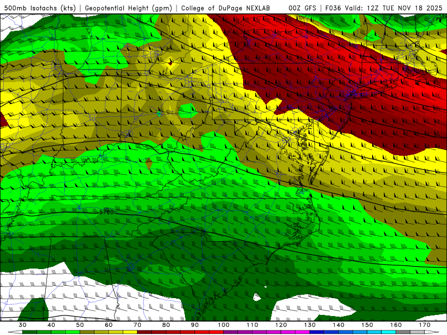Click the '00Z GFS' model run label

point(302,8)
